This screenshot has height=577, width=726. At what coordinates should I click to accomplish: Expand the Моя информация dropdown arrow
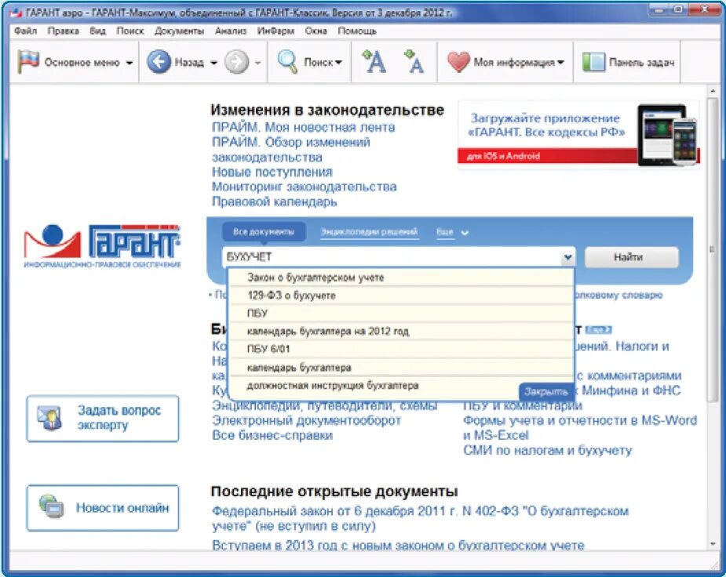point(560,63)
